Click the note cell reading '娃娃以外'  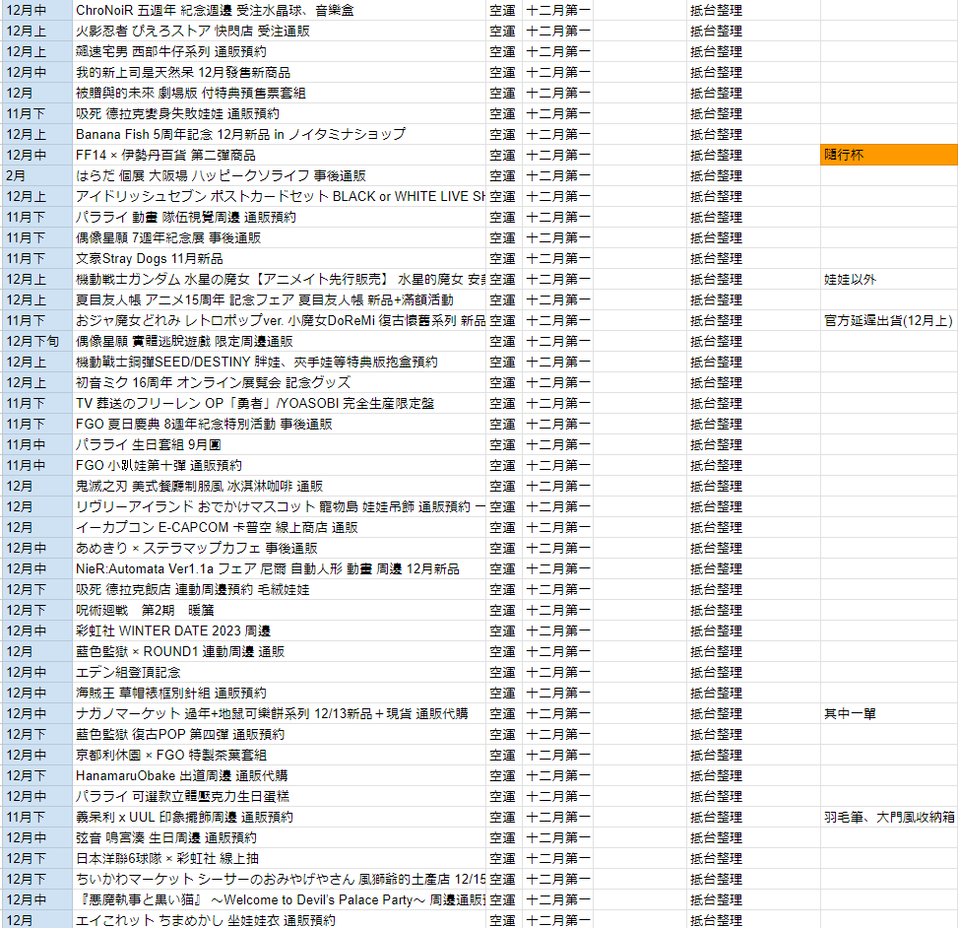coord(889,280)
